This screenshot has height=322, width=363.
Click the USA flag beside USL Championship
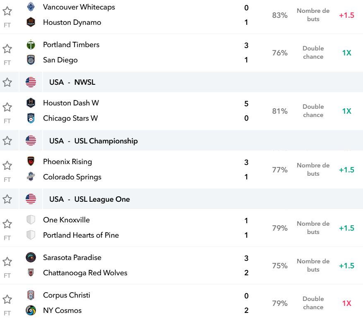pyautogui.click(x=31, y=141)
